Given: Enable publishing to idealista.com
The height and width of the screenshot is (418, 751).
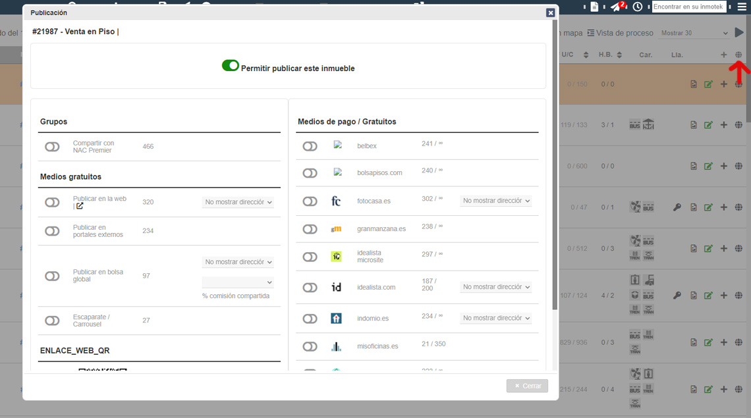Looking at the screenshot, I should click(x=310, y=288).
